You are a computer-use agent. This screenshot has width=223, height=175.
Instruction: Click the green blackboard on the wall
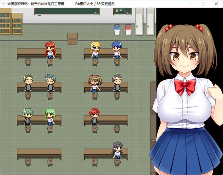tap(67, 11)
